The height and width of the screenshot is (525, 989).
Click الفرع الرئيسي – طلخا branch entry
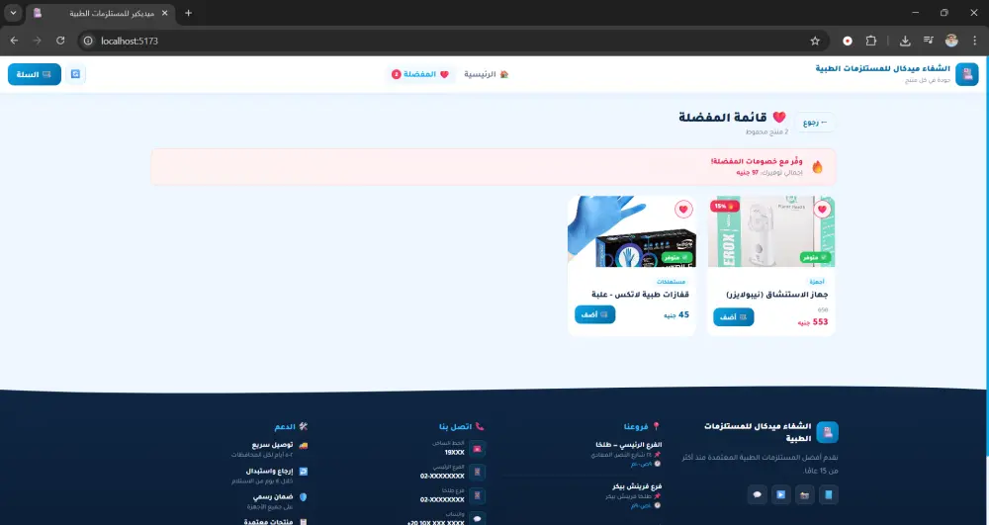click(628, 445)
